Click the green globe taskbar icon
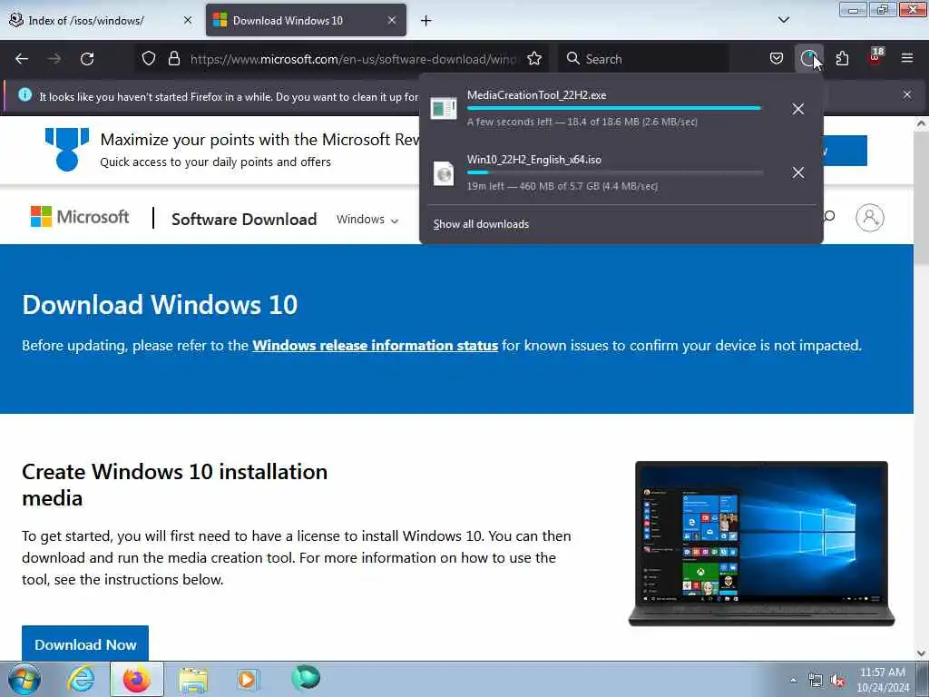Viewport: 929px width, 697px height. point(306,678)
